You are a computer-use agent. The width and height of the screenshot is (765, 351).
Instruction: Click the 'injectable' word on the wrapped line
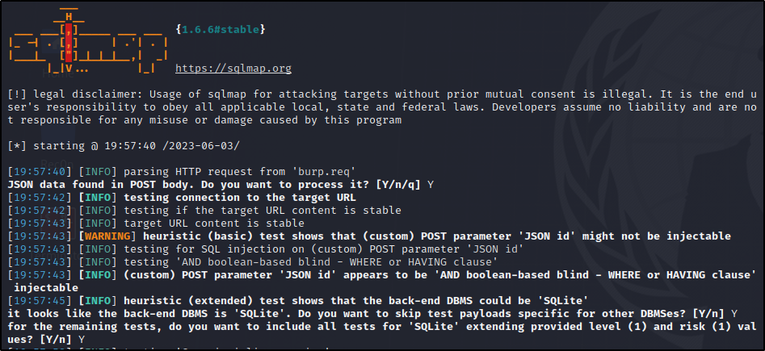(x=46, y=287)
